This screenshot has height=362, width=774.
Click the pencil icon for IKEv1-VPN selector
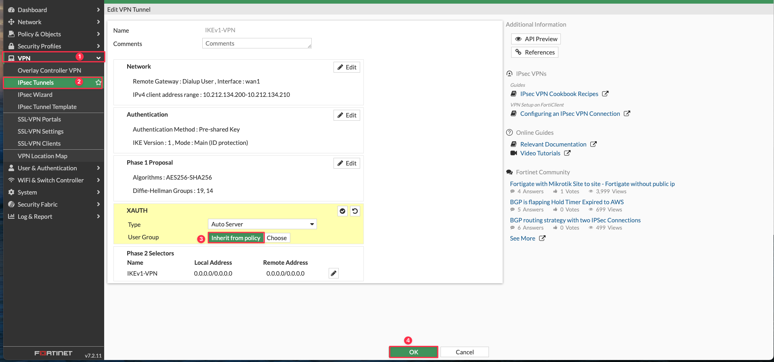(334, 273)
